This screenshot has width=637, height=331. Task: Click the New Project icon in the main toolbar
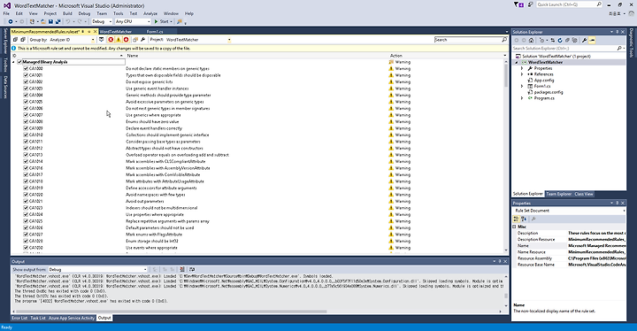click(33, 21)
